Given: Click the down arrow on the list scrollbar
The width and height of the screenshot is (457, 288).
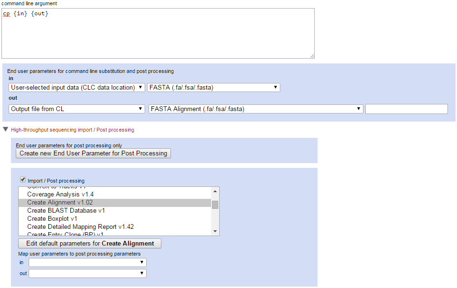Looking at the screenshot, I should (215, 231).
